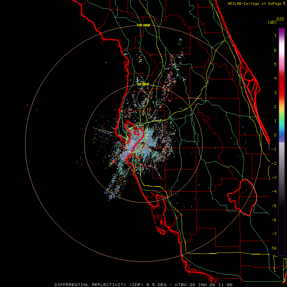This screenshot has width=287, height=287.
Task: Click the -5 value on color scale
Action: 274,206
